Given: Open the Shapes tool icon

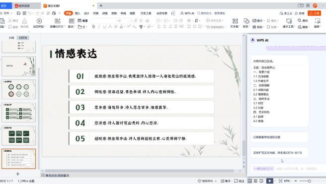Looking at the screenshot, I should pos(246,21).
